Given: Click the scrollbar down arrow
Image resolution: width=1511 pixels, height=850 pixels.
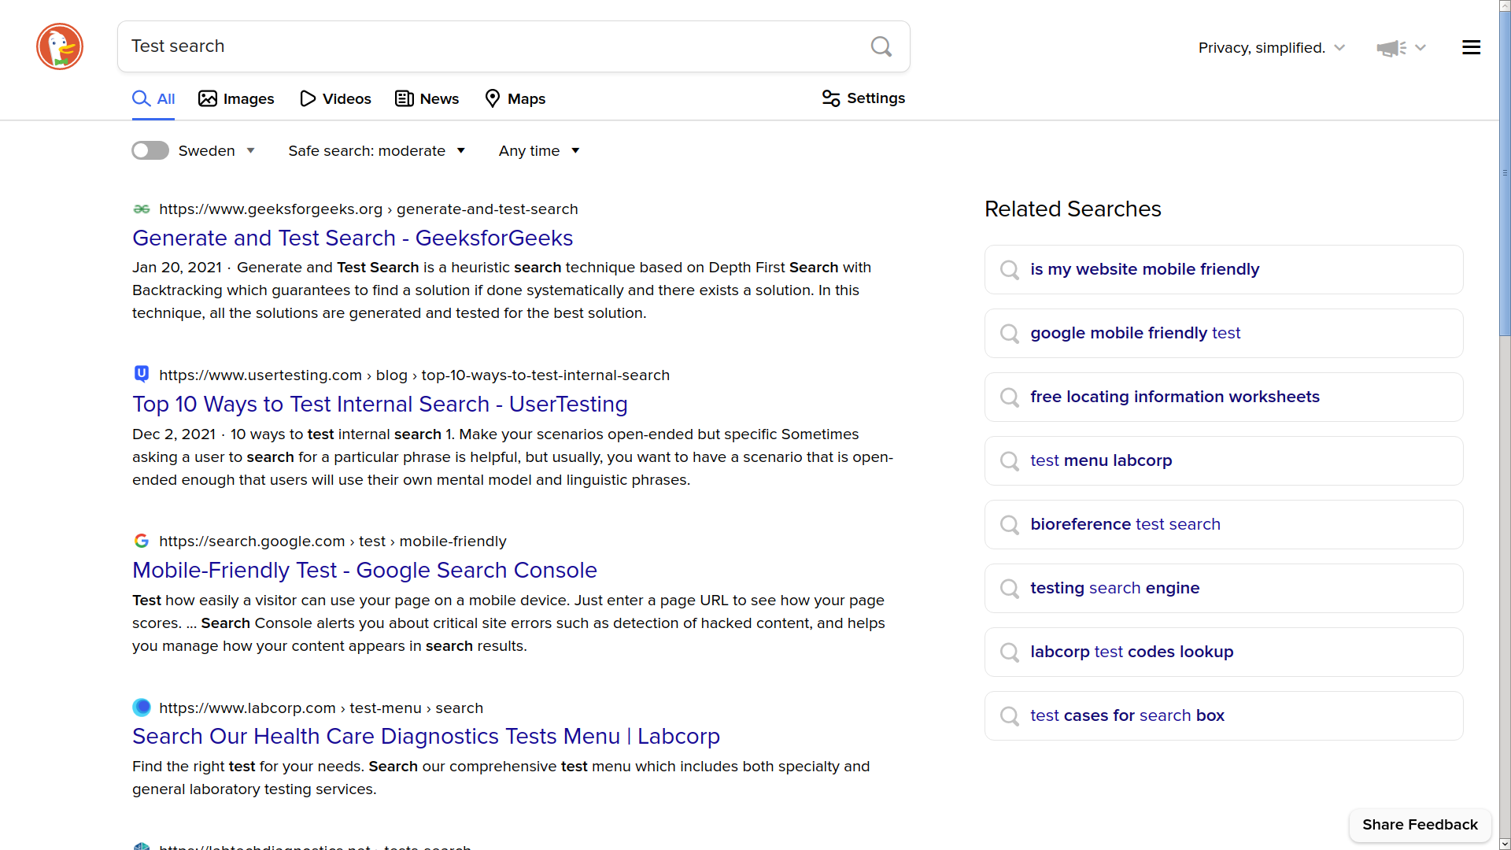Looking at the screenshot, I should [x=1505, y=844].
